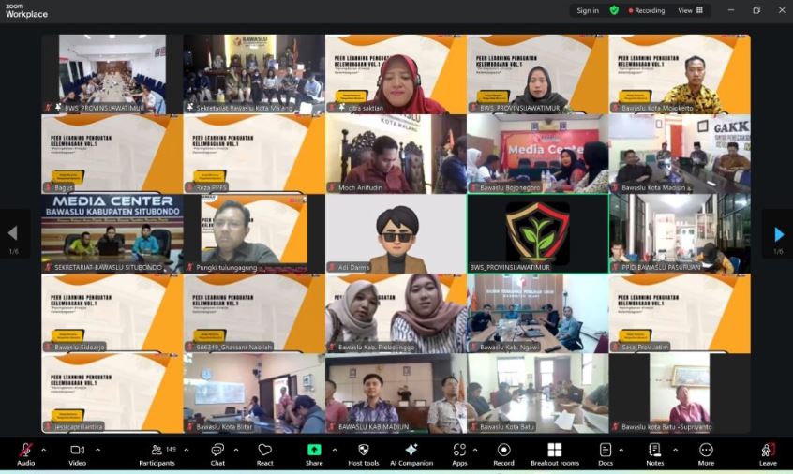Expand video options arrow beside Video

(x=97, y=450)
